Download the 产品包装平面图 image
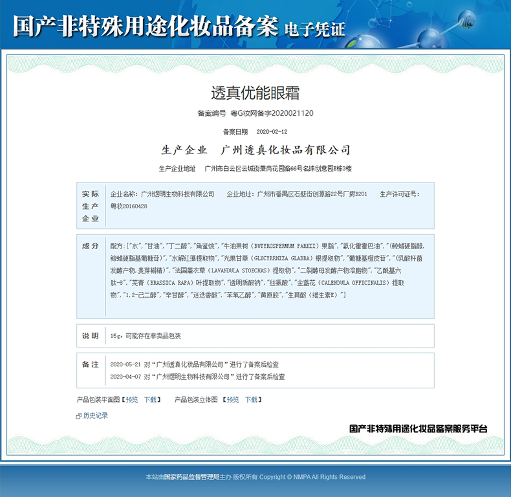This screenshot has height=497, width=511. tap(150, 399)
